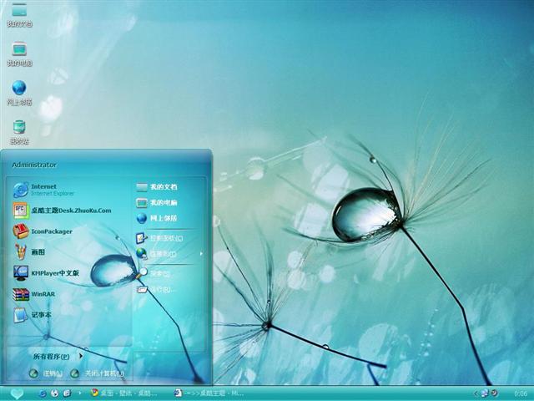Switch to 桌面-壁纸 taskbar window
This screenshot has width=534, height=401.
click(125, 393)
